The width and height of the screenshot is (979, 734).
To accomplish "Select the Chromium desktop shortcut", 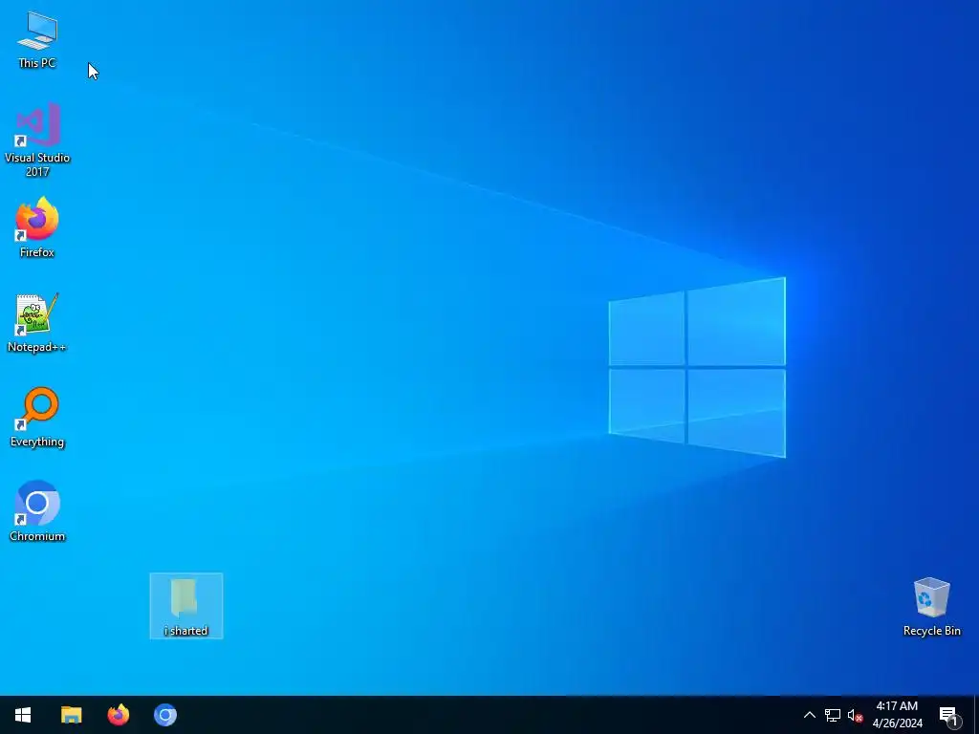I will pos(37,511).
